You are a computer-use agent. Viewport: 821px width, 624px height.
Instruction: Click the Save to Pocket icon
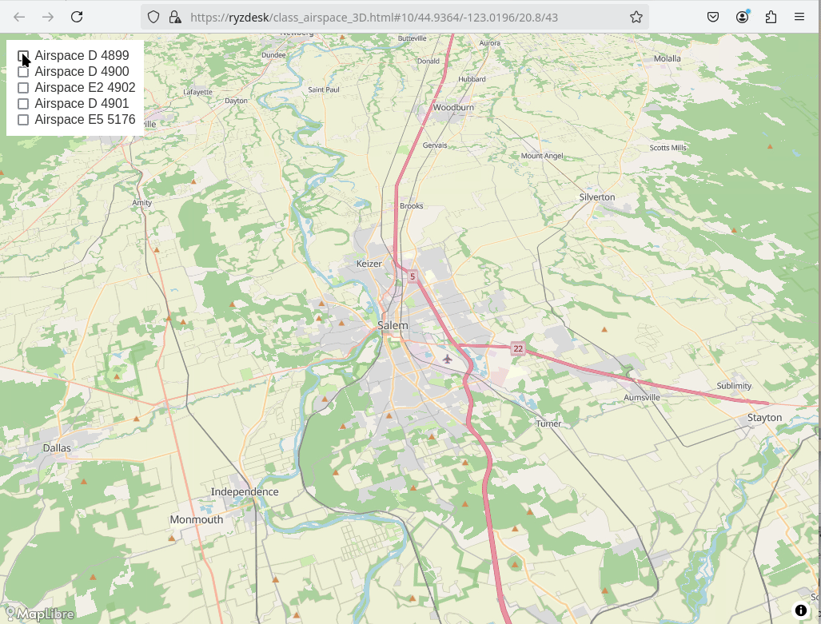[x=713, y=17]
